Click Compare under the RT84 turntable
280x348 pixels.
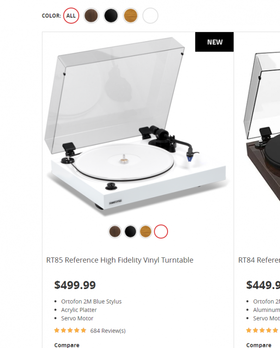coord(259,345)
